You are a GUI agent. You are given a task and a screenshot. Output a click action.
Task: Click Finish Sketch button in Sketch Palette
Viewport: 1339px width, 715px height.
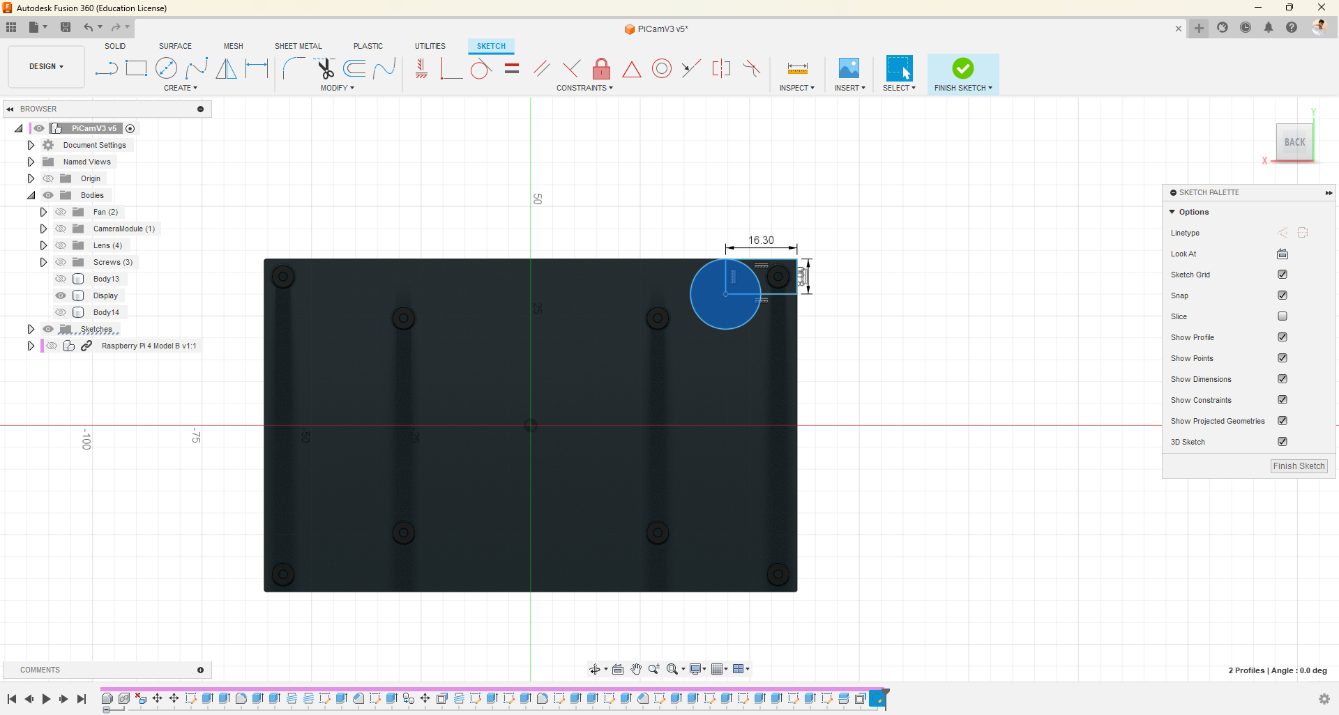pyautogui.click(x=1299, y=466)
